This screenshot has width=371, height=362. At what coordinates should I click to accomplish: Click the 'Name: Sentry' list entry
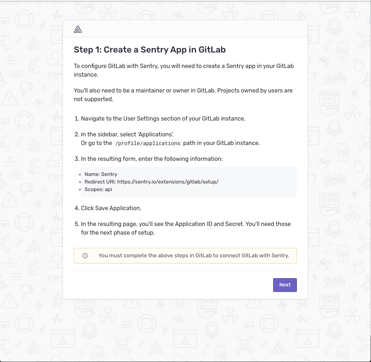pos(101,174)
